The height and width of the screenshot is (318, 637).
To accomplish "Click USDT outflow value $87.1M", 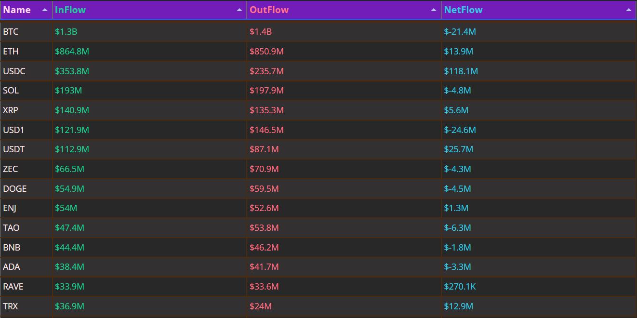I will (264, 149).
